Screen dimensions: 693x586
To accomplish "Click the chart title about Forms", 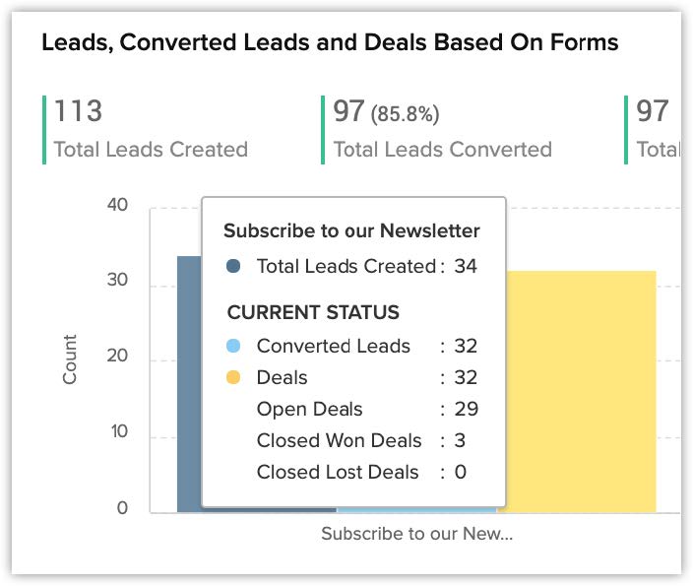I will point(330,42).
